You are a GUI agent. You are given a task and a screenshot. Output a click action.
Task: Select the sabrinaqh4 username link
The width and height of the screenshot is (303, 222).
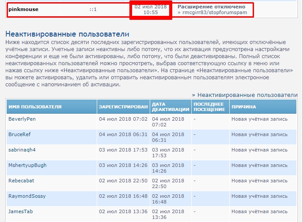click(x=22, y=150)
